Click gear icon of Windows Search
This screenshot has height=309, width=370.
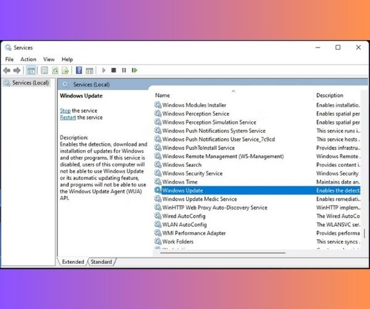(158, 164)
